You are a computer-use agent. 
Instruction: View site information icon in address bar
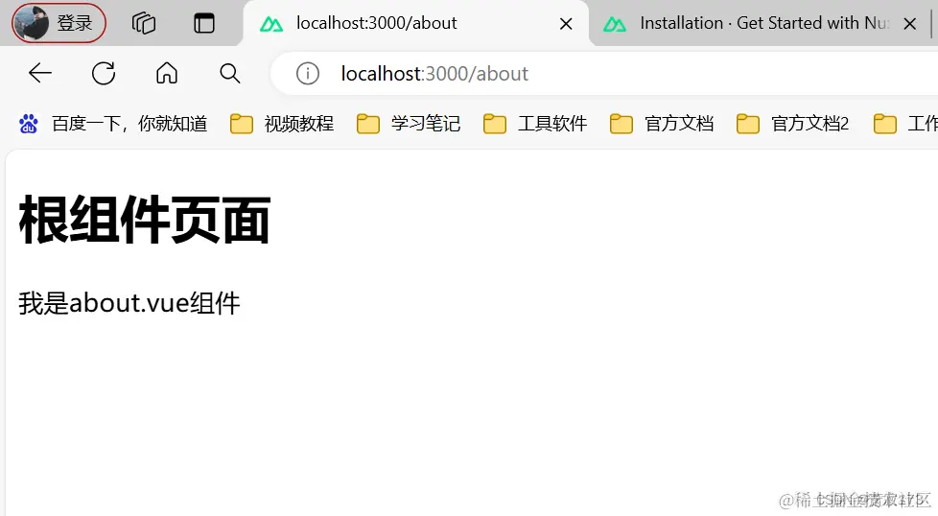tap(308, 74)
